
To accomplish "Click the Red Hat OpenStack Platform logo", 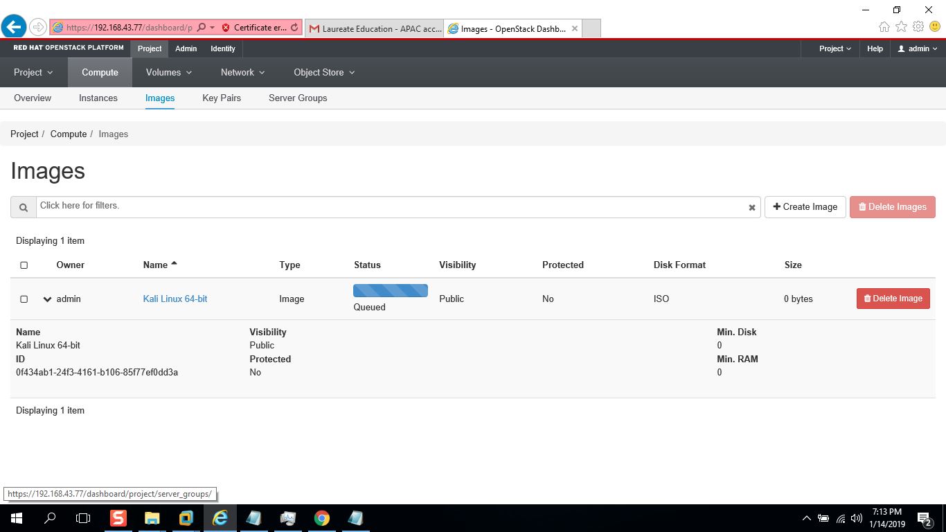I will 69,48.
